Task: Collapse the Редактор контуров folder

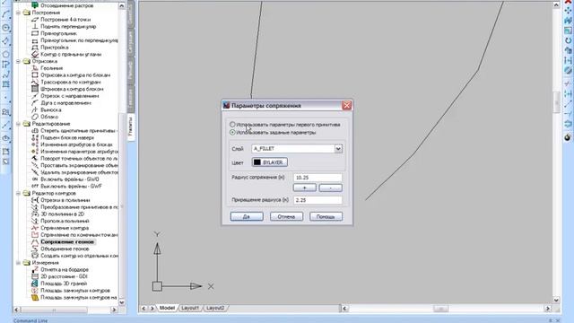Action: click(x=18, y=193)
